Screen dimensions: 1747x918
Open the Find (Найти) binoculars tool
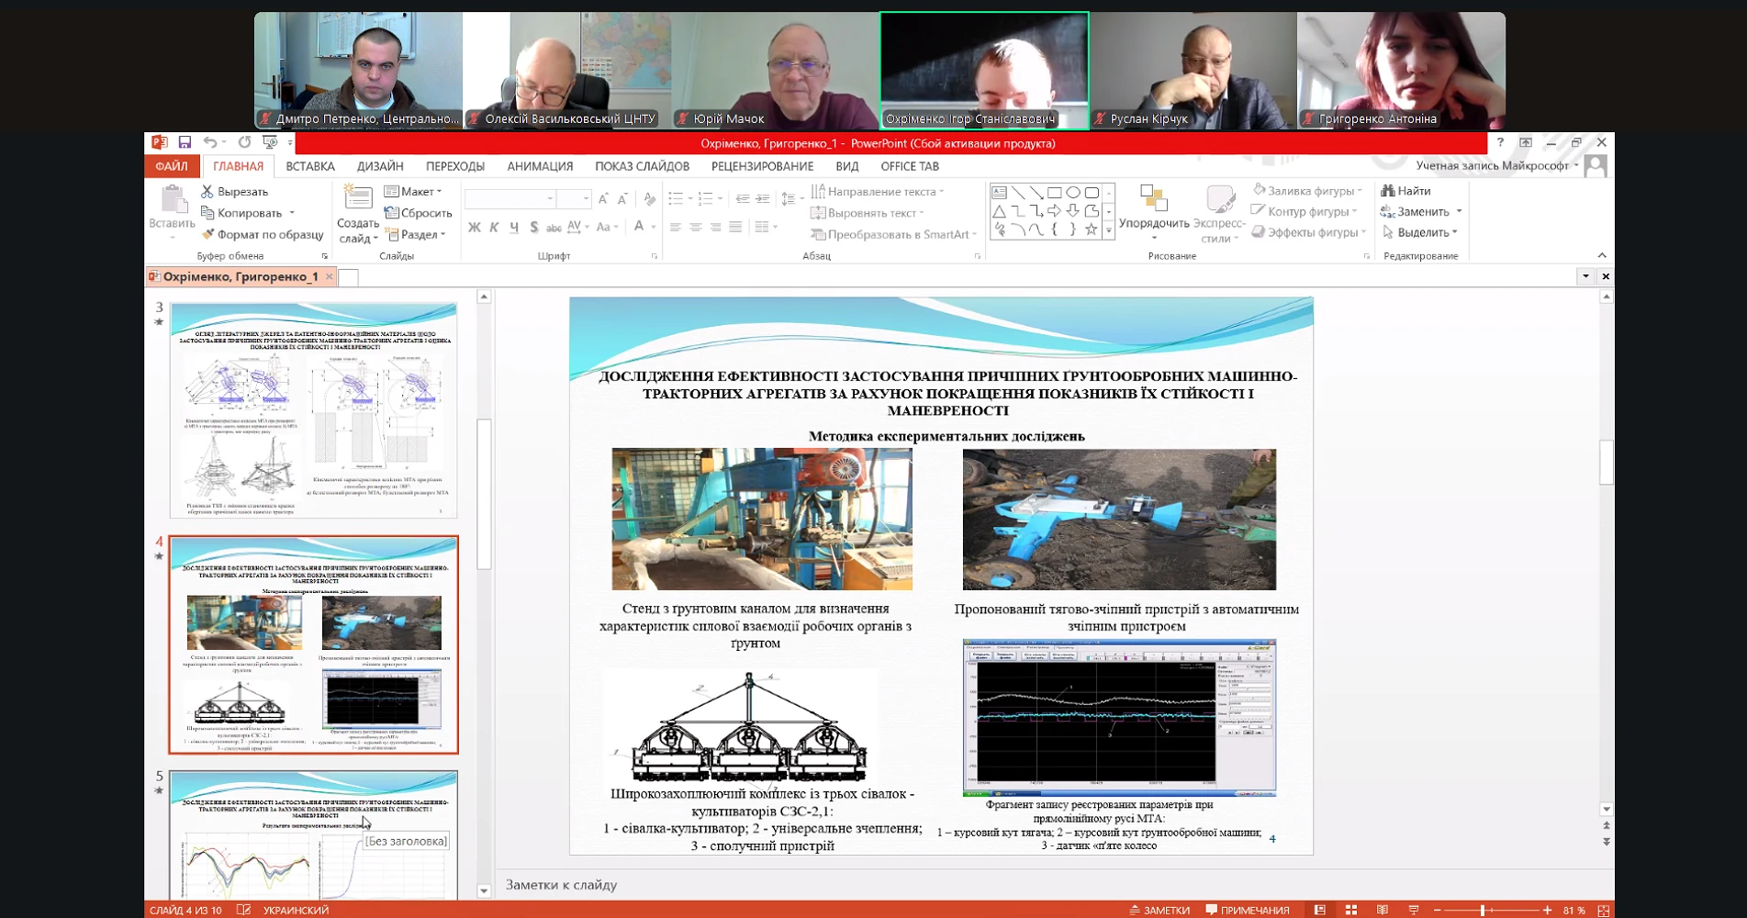1406,191
